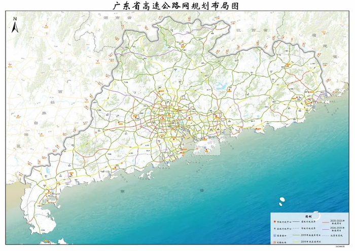Click the 南 character of the 南海 sea label
Image resolution: width=355 pixels, height=251 pixels.
click(123, 191)
